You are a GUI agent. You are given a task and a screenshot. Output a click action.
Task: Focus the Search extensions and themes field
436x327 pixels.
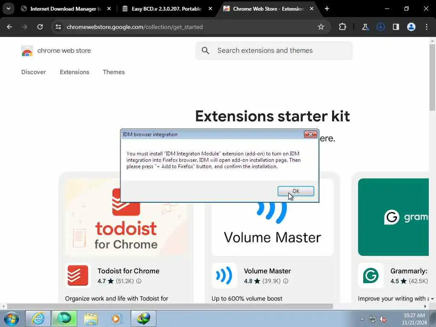click(274, 51)
